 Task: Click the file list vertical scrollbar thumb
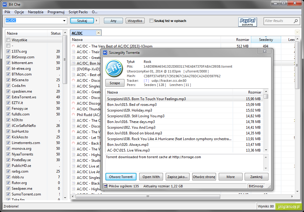click(266, 96)
